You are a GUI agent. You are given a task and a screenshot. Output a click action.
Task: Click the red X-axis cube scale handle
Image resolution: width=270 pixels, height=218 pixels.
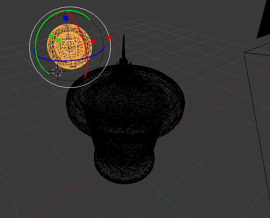(93, 41)
